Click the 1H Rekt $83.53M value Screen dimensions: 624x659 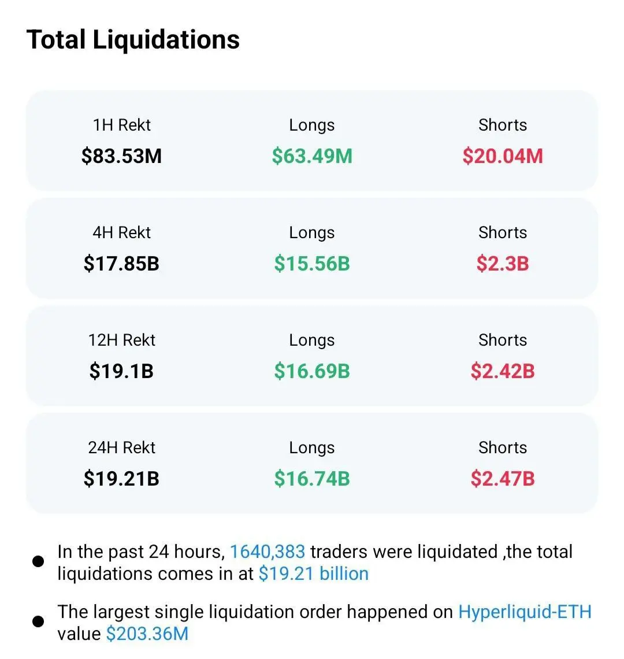121,156
